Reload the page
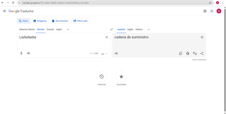Image resolution: width=226 pixels, height=114 pixels. (x=13, y=3)
